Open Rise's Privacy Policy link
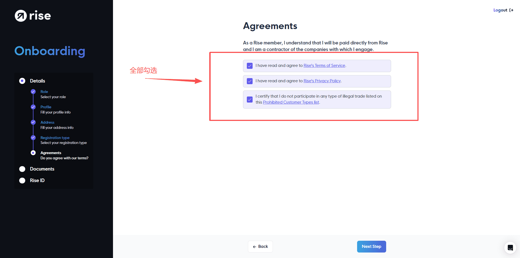This screenshot has width=520, height=258. click(x=322, y=81)
